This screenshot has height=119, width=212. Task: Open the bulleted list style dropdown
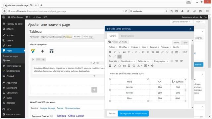[x=132, y=52]
